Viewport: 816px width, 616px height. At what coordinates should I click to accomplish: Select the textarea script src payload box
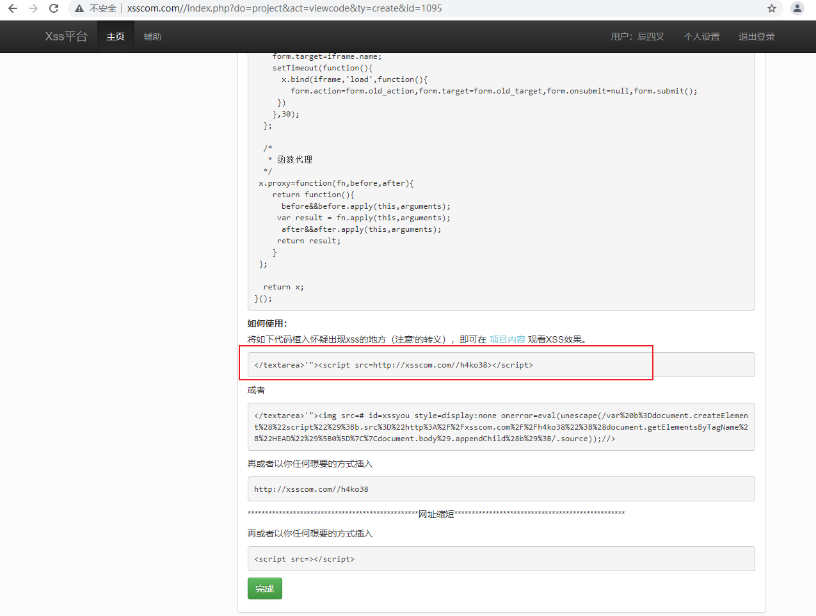[x=501, y=365]
